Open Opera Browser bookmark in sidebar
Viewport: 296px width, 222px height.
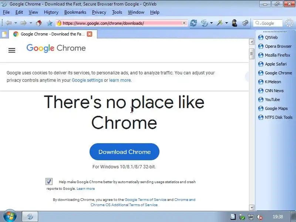(x=275, y=46)
